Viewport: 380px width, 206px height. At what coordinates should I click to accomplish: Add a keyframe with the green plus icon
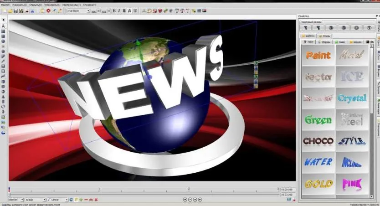(81, 200)
